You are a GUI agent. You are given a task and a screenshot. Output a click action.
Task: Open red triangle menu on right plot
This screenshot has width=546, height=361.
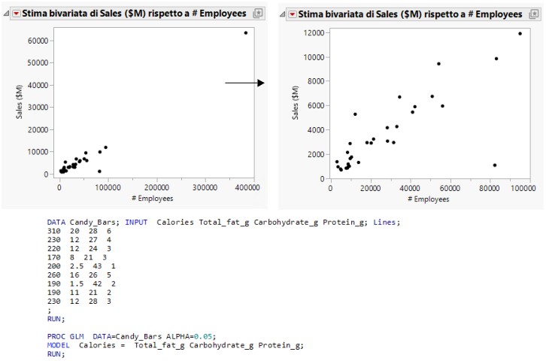pyautogui.click(x=292, y=14)
